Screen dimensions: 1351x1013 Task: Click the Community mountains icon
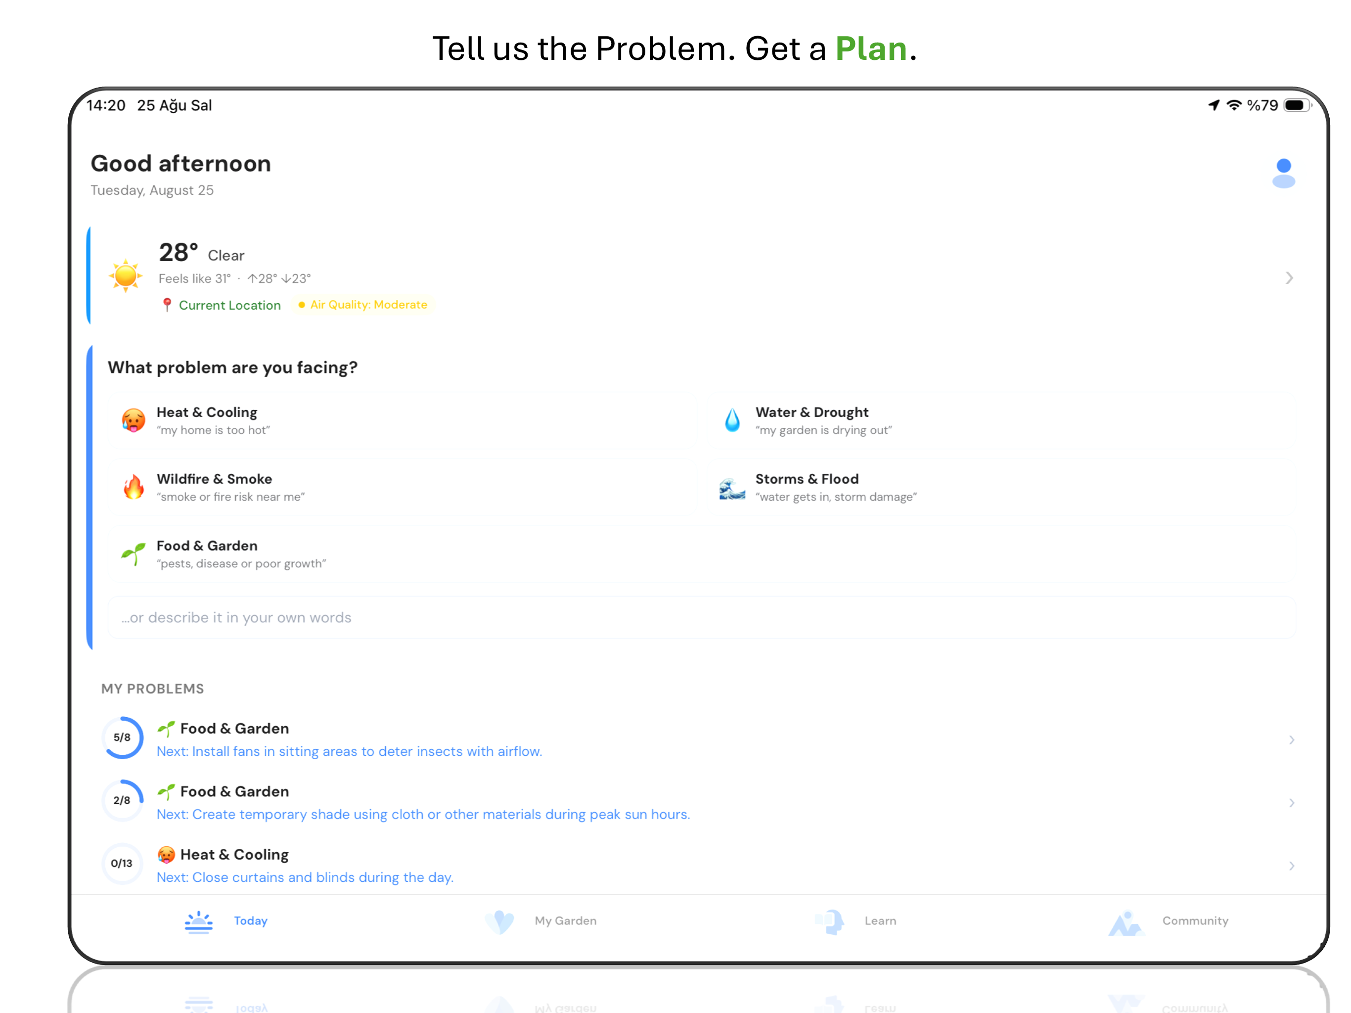click(1126, 922)
